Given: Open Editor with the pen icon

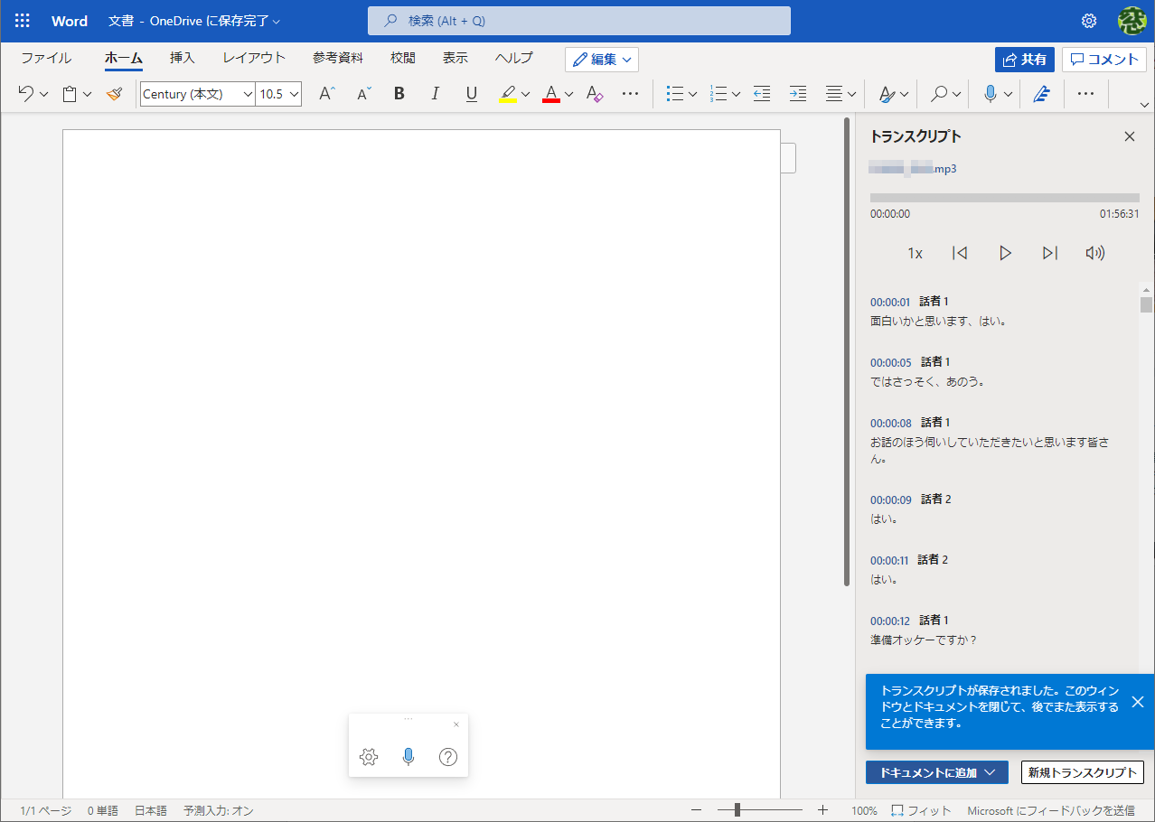Looking at the screenshot, I should click(x=1041, y=93).
